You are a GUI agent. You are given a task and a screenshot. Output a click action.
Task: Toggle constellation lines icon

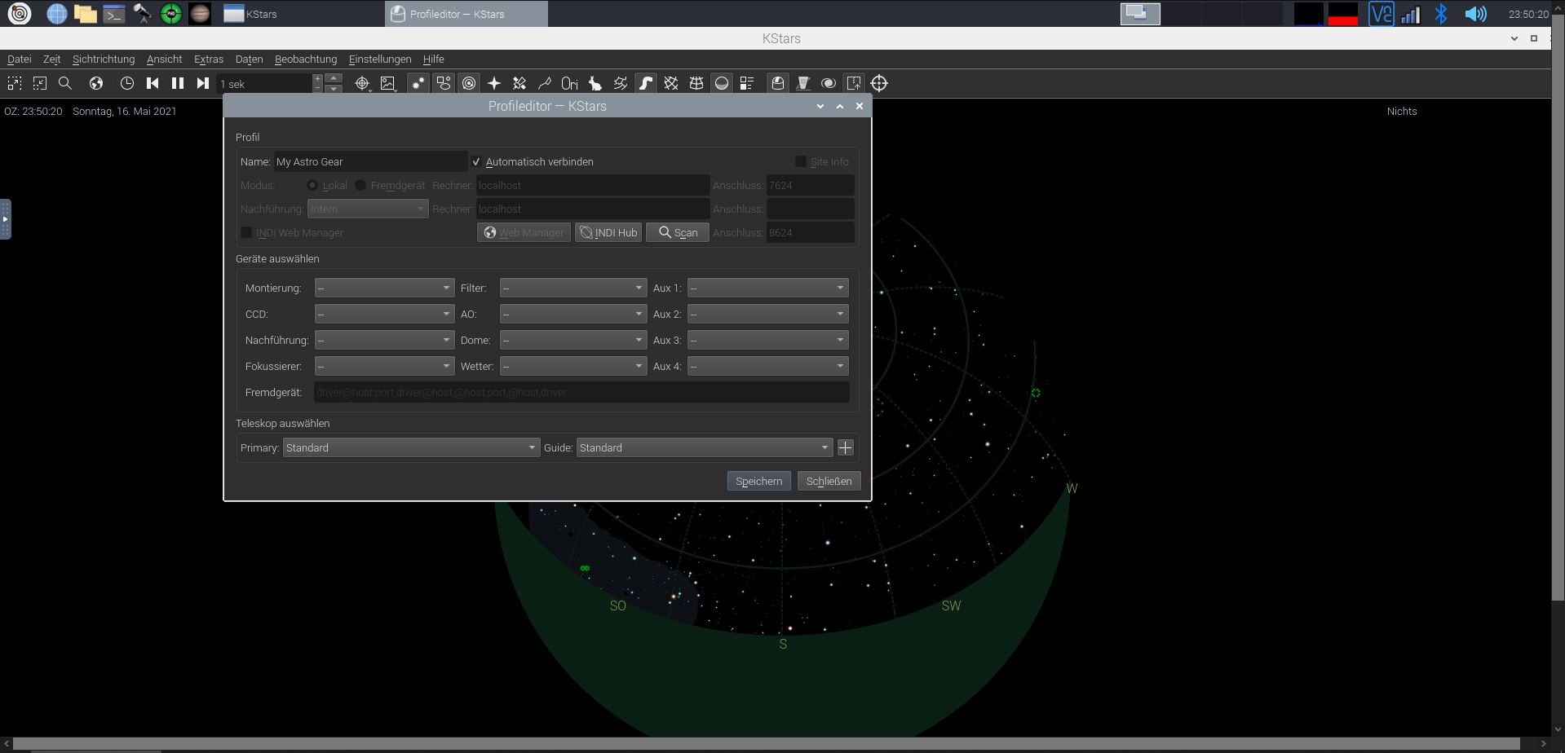pos(545,83)
